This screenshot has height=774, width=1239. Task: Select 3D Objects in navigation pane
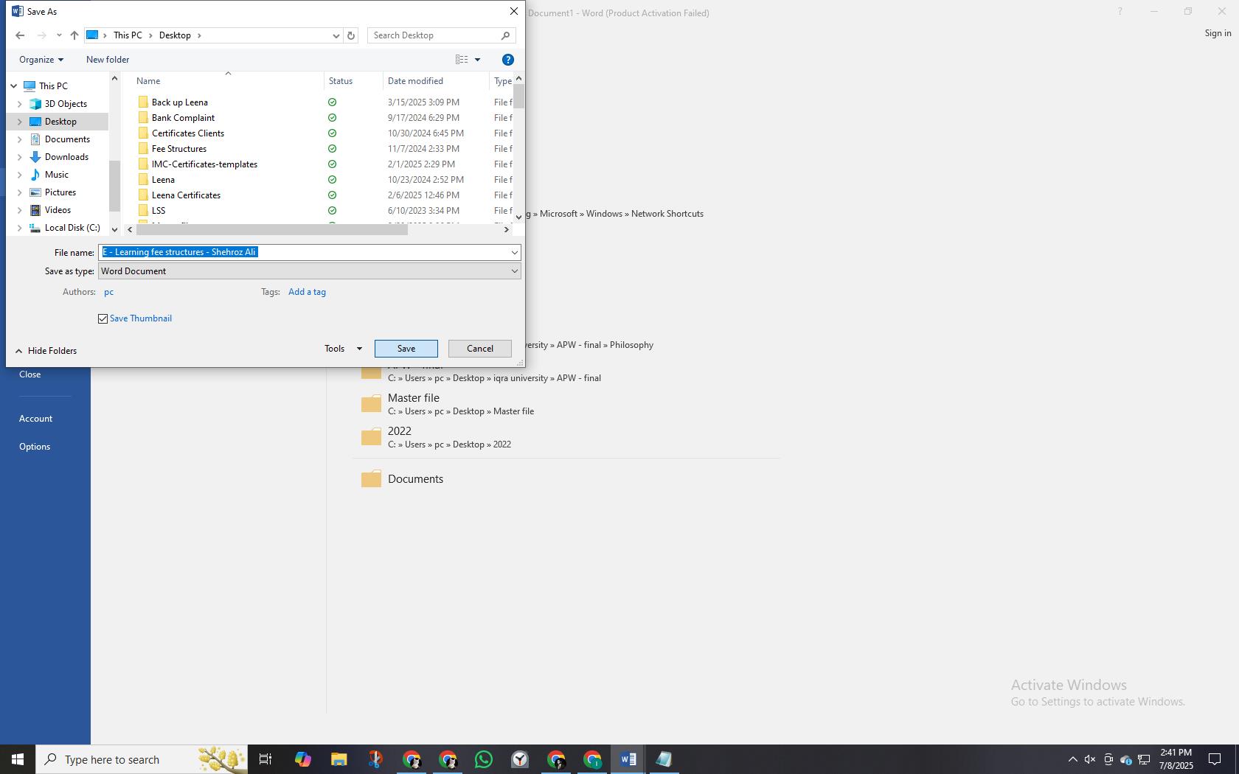pyautogui.click(x=66, y=104)
